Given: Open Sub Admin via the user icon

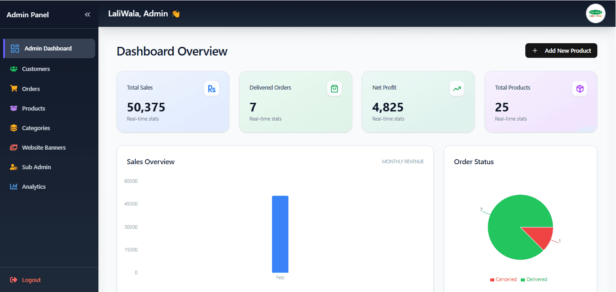Looking at the screenshot, I should (14, 167).
